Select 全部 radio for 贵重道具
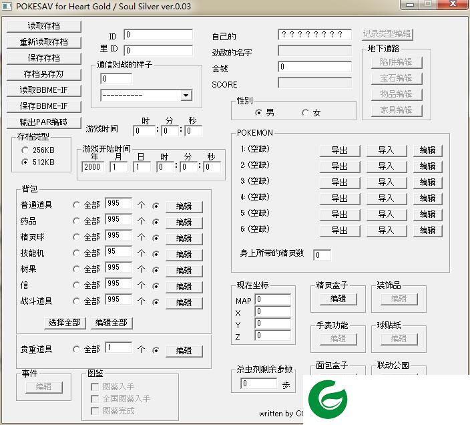470x425 pixels. (x=76, y=349)
